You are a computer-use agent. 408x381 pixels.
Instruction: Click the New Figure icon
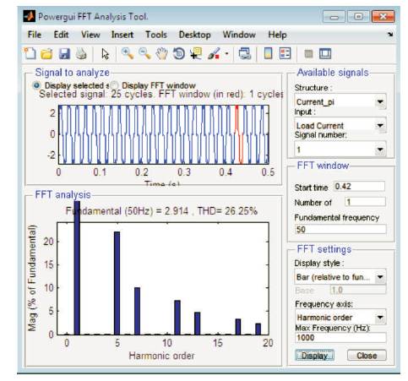(x=30, y=53)
